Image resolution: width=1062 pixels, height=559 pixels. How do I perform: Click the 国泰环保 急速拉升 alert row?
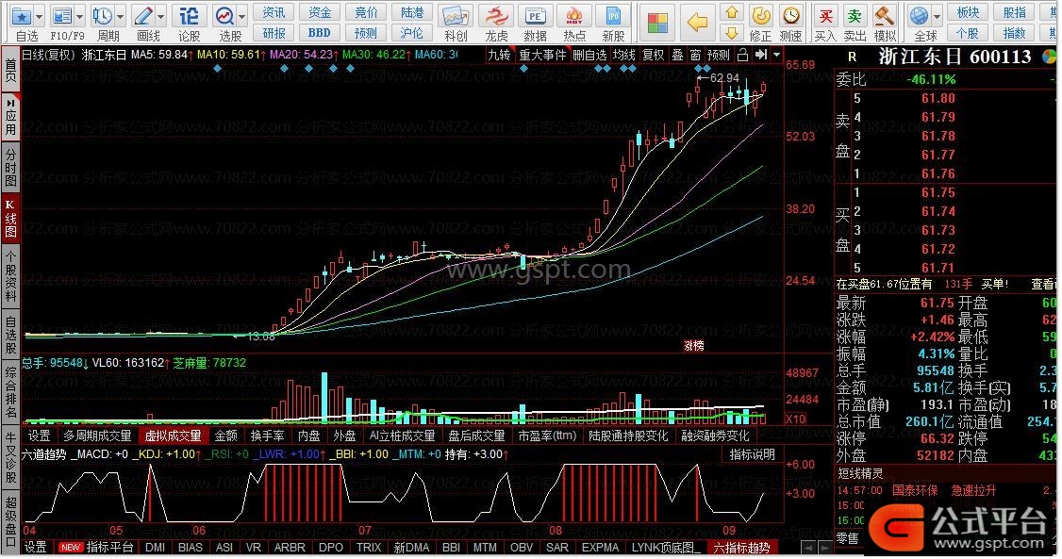946,490
